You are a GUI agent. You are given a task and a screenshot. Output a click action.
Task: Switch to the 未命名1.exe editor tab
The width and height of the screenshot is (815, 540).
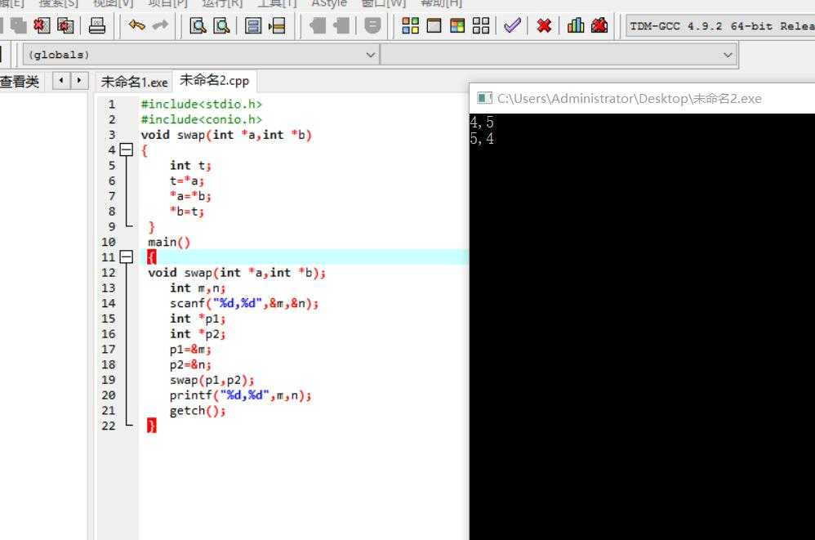pos(134,83)
